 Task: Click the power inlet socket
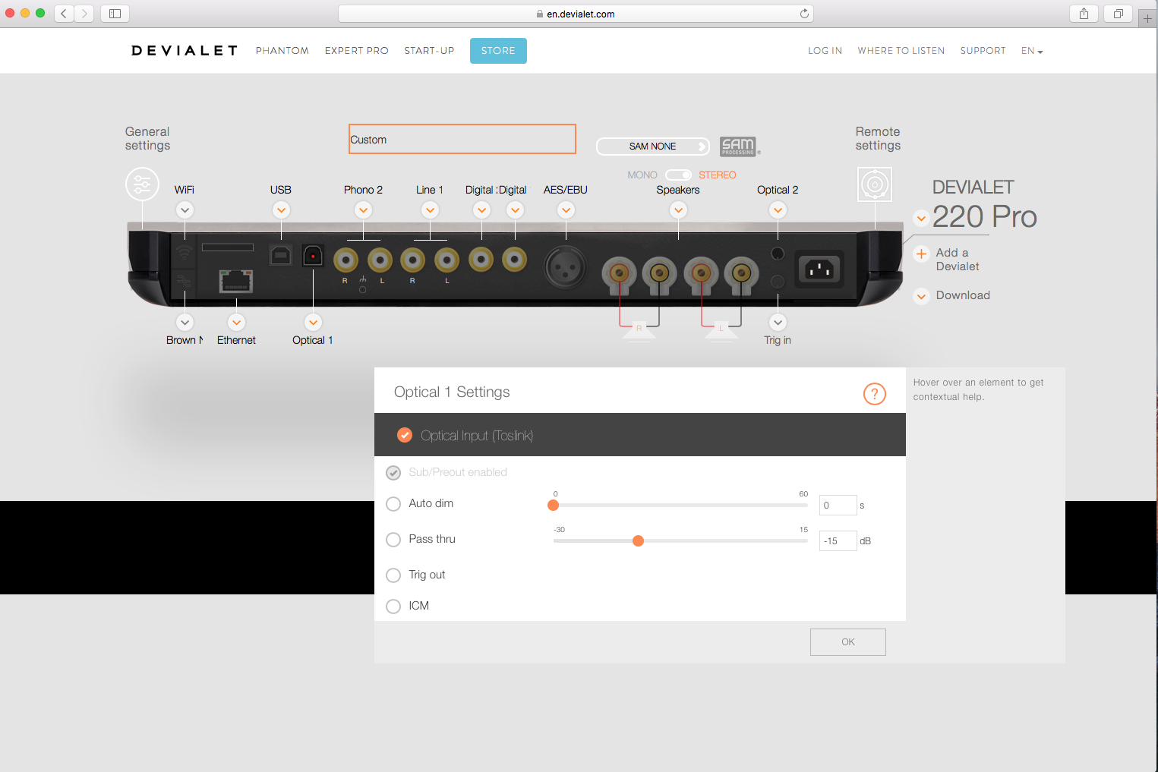pyautogui.click(x=819, y=268)
